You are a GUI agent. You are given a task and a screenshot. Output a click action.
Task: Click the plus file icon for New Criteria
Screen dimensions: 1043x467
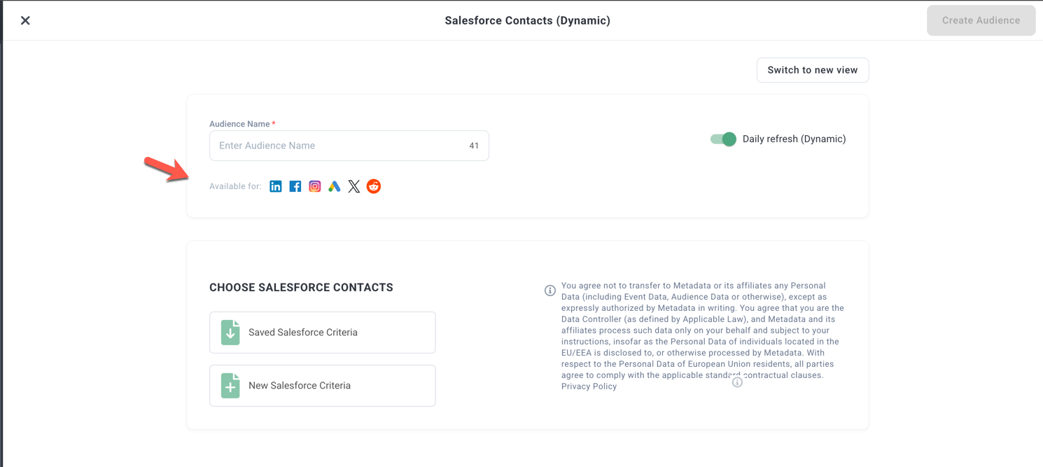coord(230,386)
